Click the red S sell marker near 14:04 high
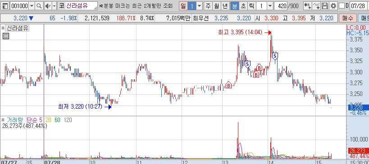Image resolution: width=369 pixels, height=164 pixels. (275, 56)
